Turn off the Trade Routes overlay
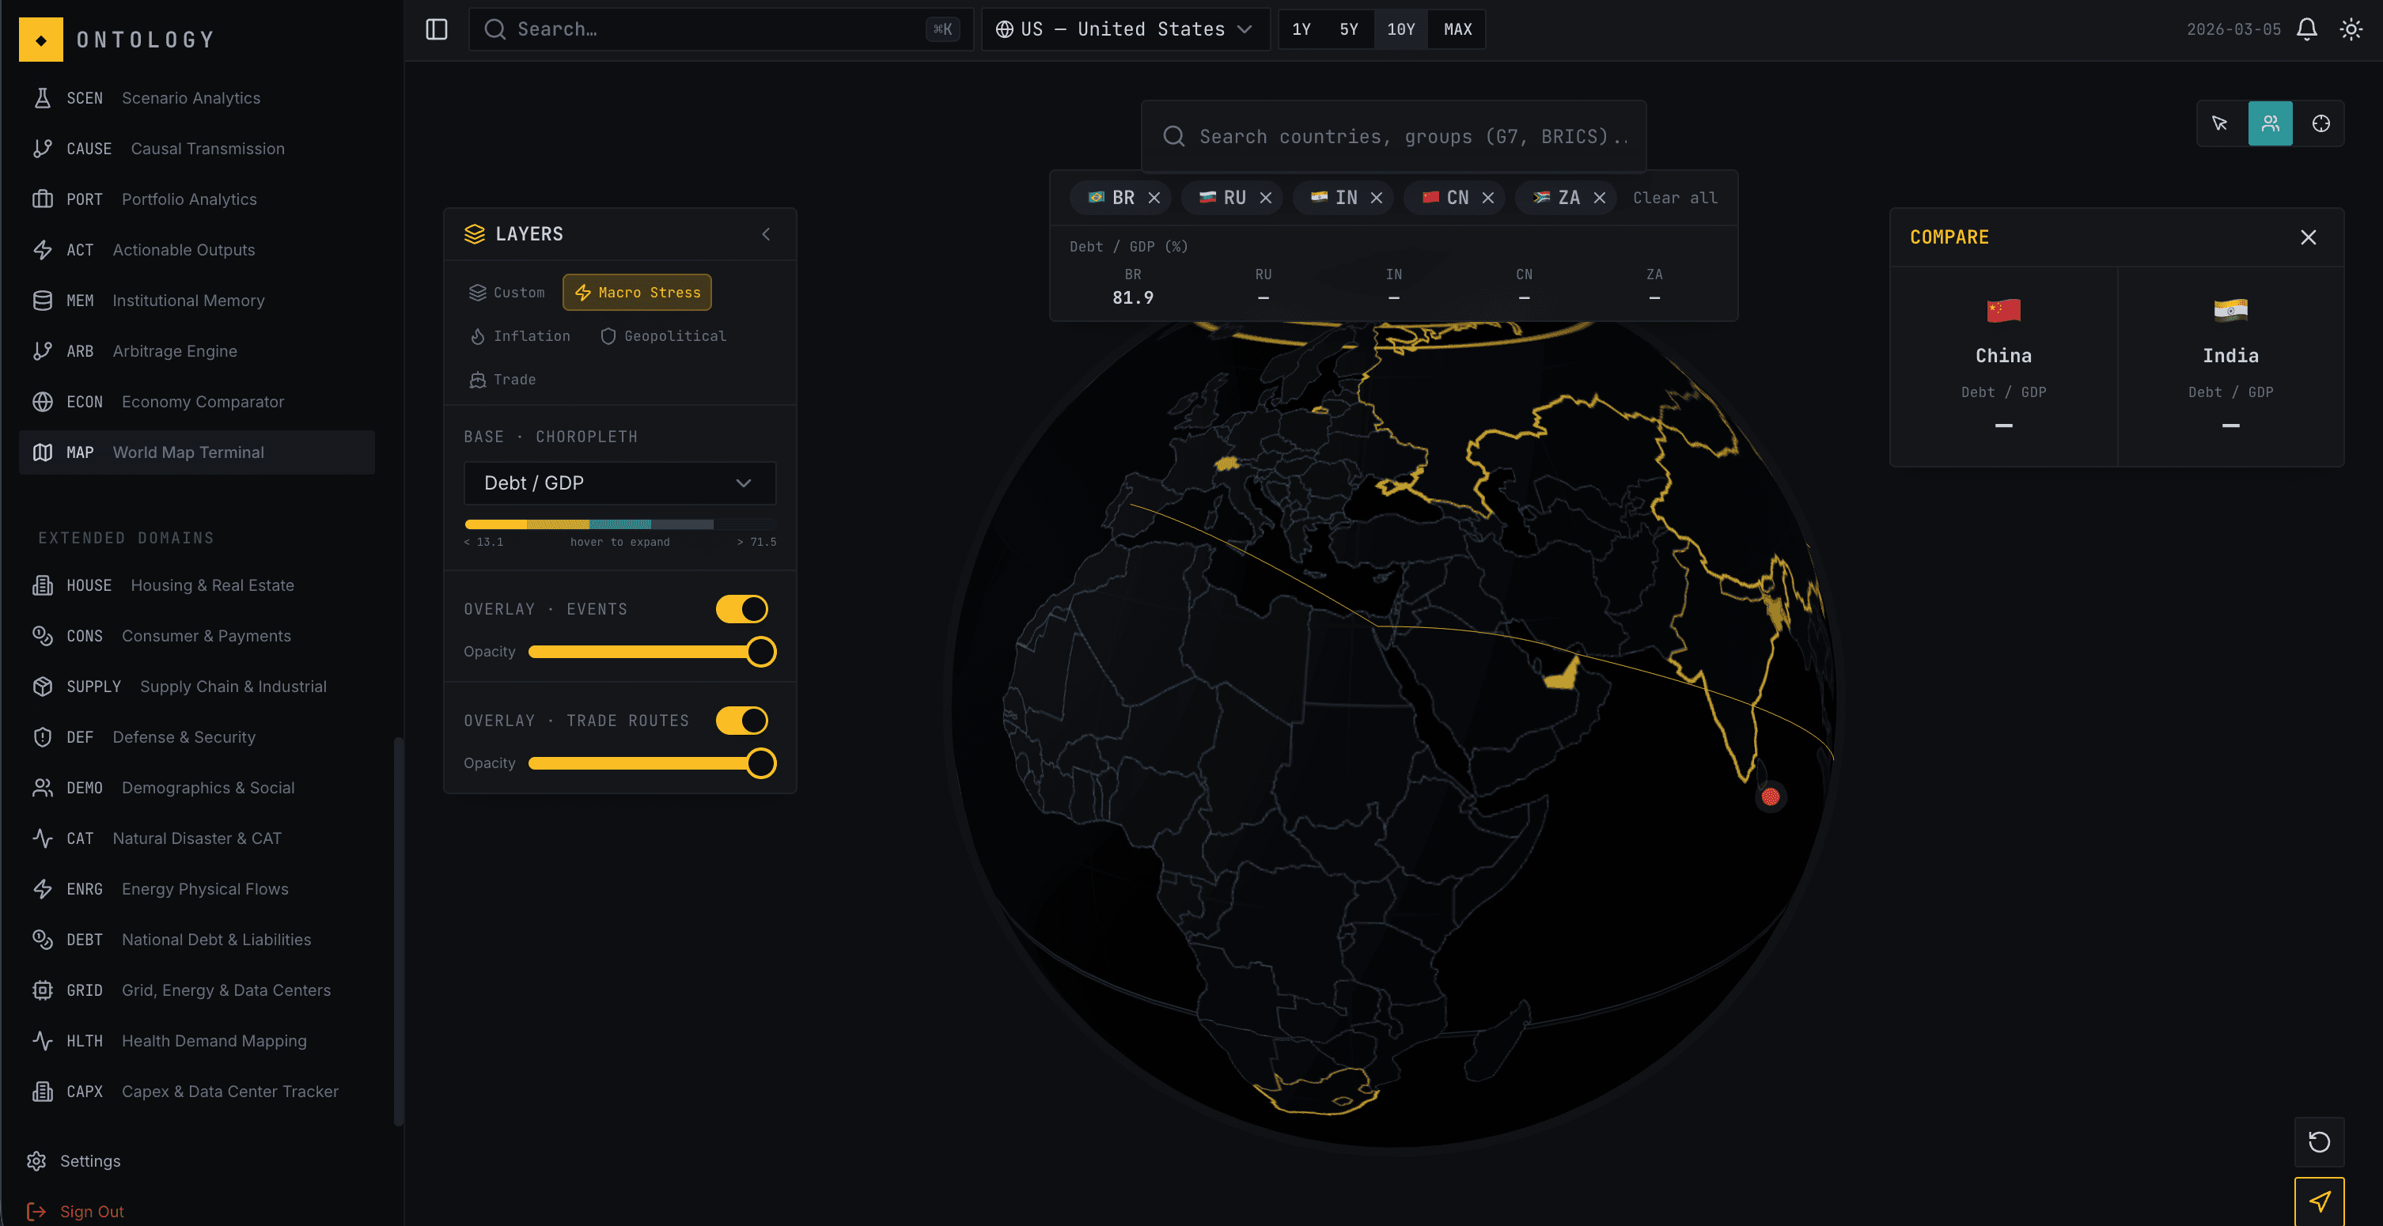 [741, 721]
